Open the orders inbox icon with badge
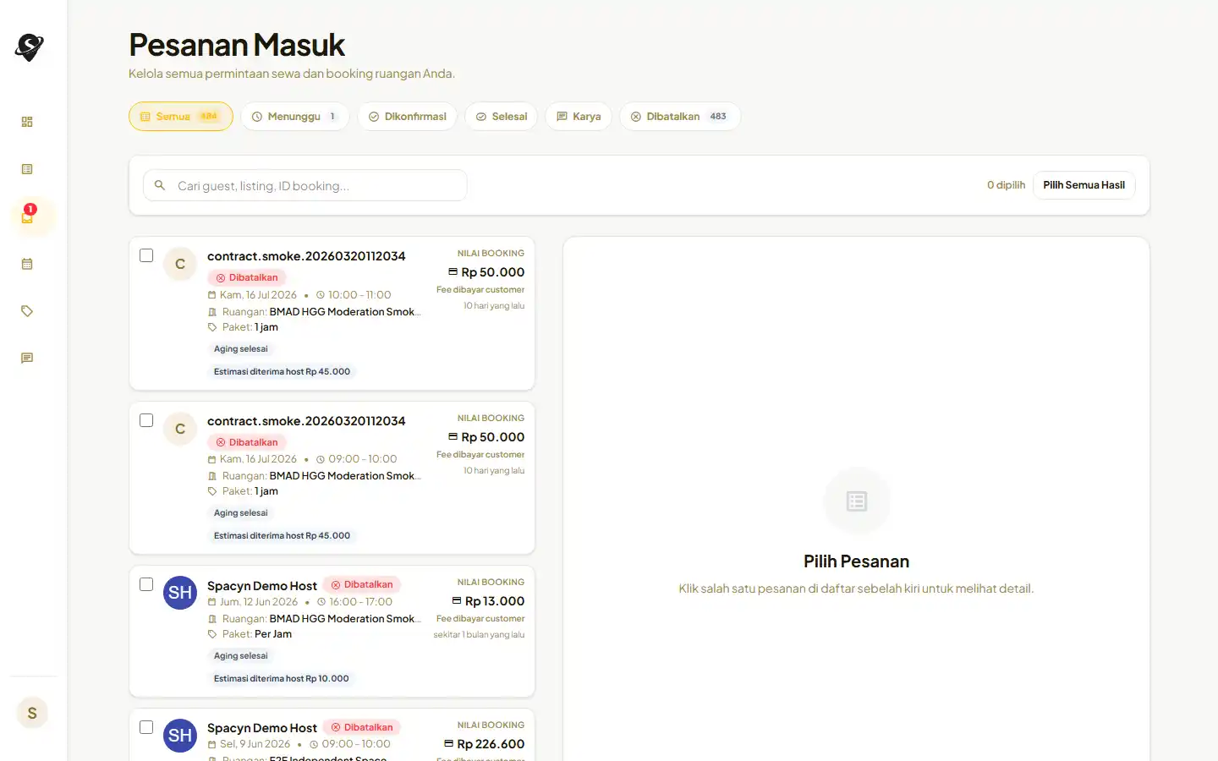The image size is (1218, 761). (28, 216)
